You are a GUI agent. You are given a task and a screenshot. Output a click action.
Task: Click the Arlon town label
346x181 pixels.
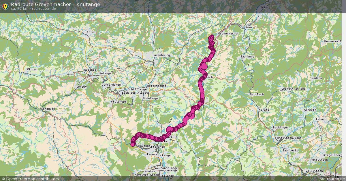click(x=91, y=32)
